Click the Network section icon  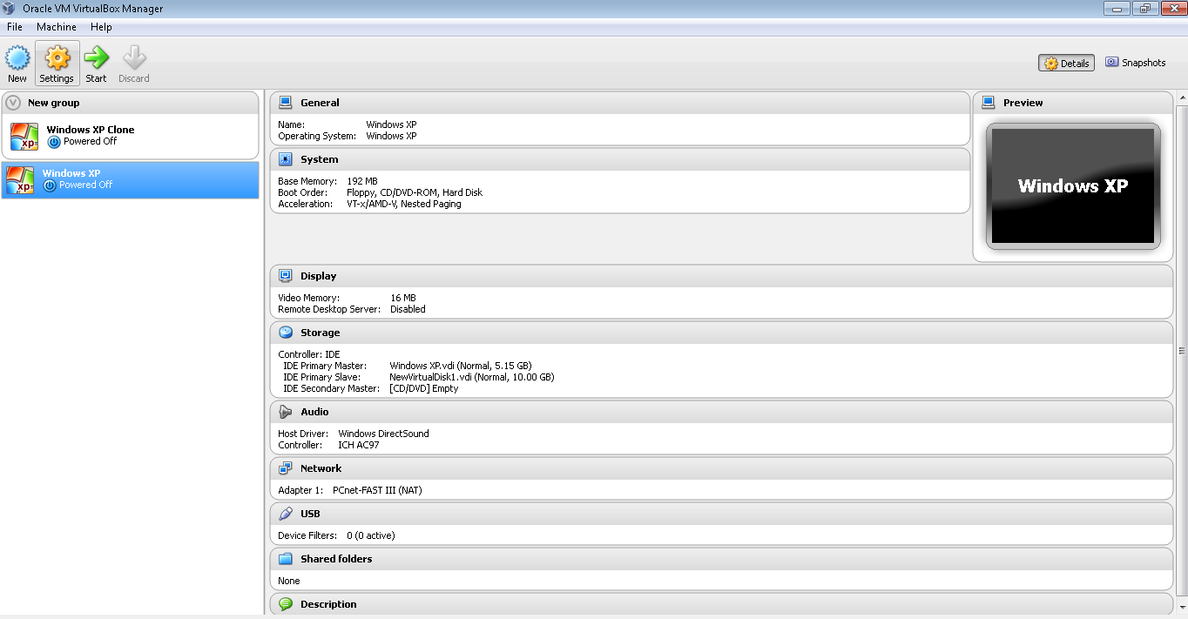(285, 468)
